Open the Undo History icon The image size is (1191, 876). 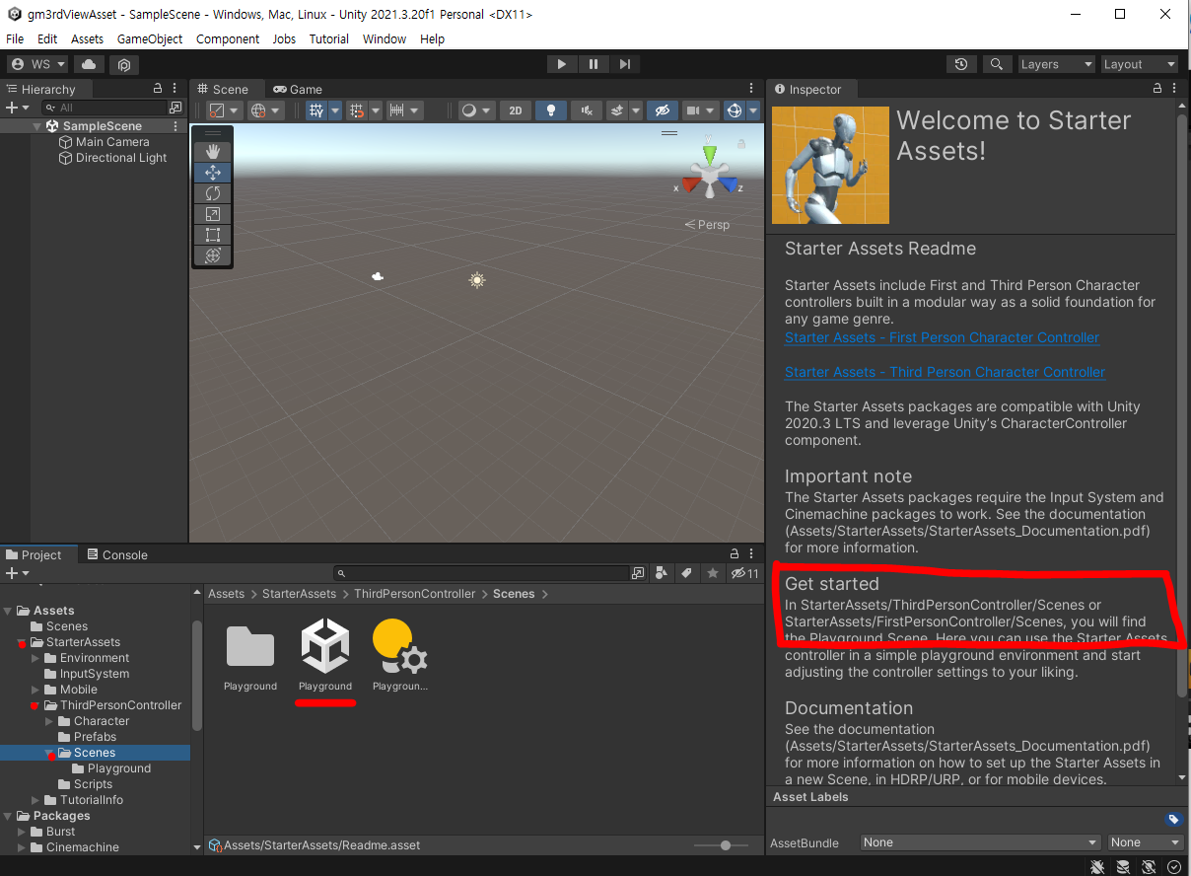pos(962,64)
